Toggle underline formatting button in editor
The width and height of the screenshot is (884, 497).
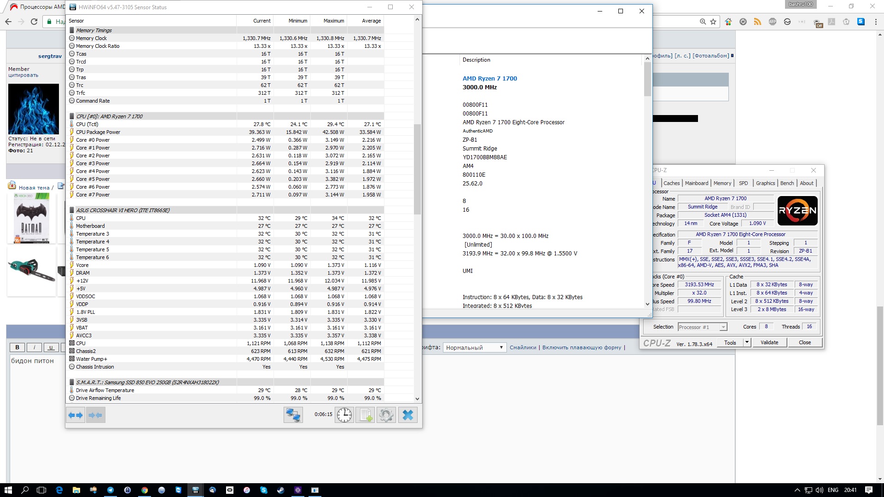click(51, 348)
